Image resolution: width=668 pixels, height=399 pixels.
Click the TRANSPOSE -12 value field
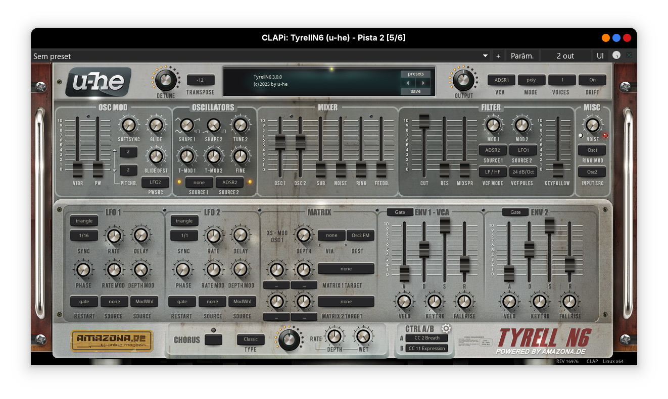point(201,80)
